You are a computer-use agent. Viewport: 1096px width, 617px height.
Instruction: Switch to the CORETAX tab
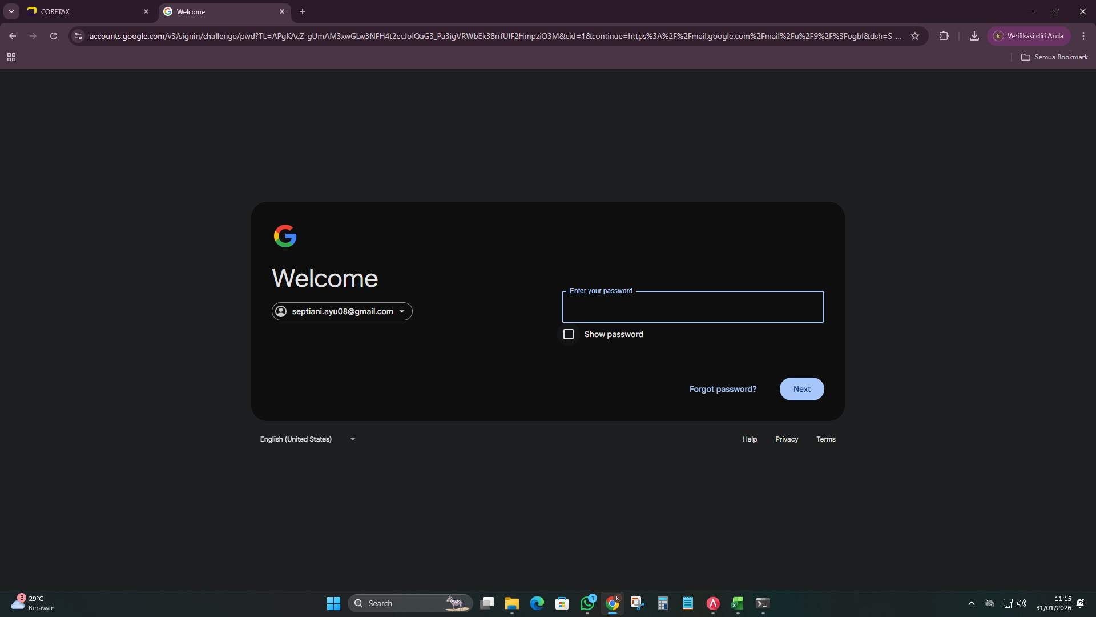tap(80, 11)
